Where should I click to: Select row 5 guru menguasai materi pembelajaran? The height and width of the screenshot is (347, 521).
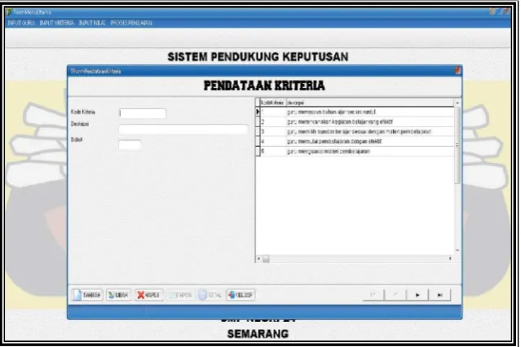(357, 152)
